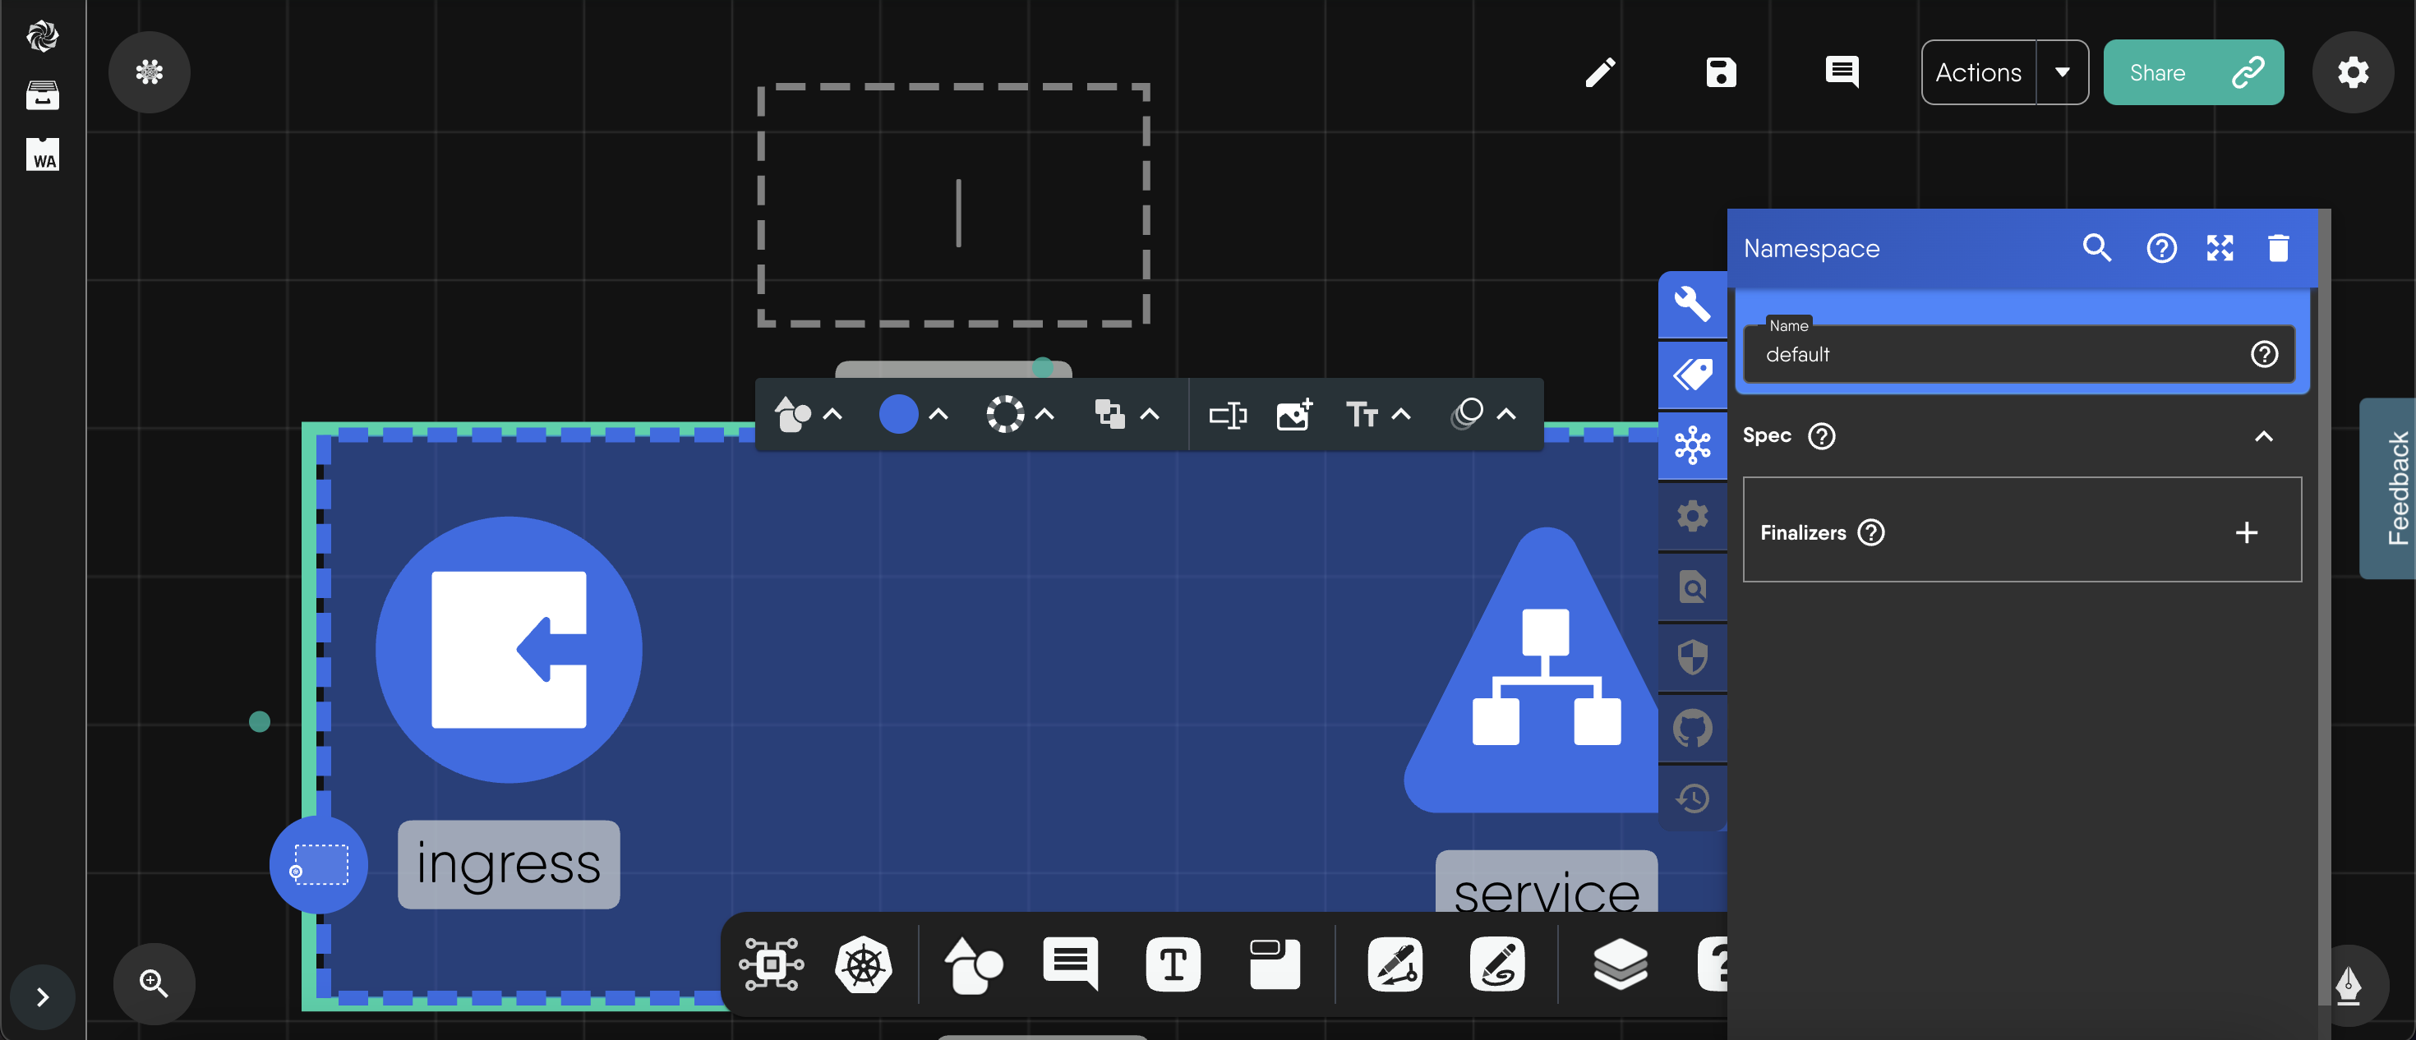Click the save design icon
Screen dimensions: 2416x1040
click(1720, 72)
